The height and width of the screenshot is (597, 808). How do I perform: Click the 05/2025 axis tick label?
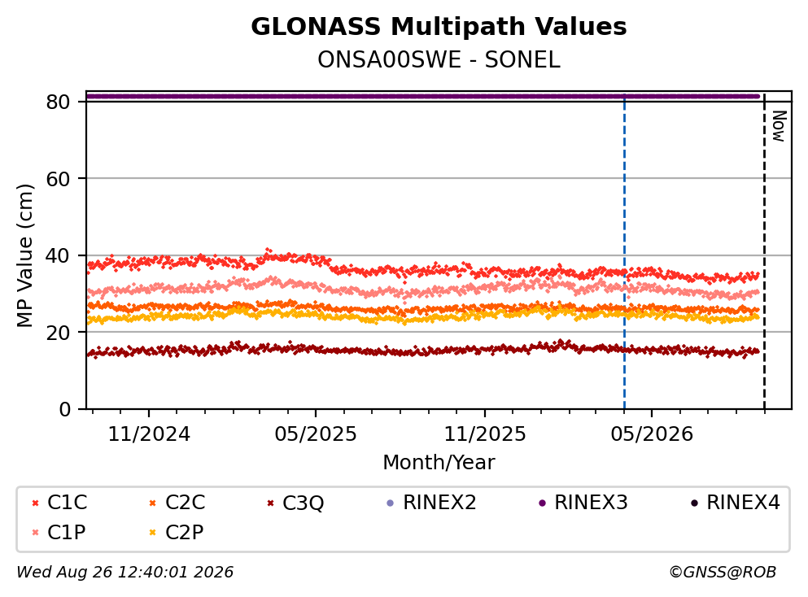pos(316,435)
